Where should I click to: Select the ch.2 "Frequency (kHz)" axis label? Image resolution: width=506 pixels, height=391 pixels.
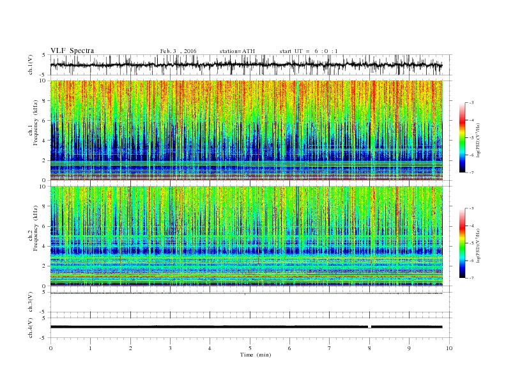[36, 227]
